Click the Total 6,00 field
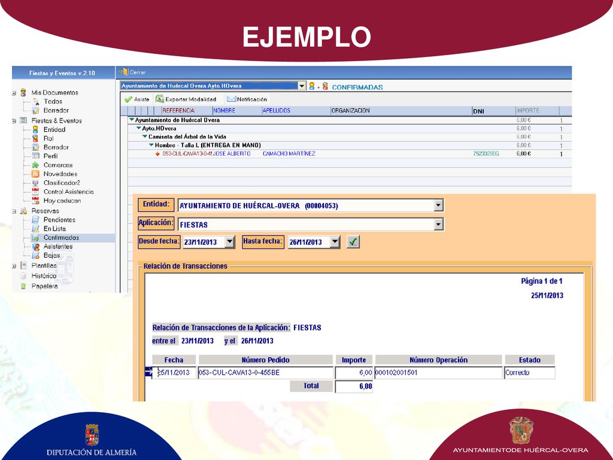This screenshot has width=613, height=460. tap(354, 386)
